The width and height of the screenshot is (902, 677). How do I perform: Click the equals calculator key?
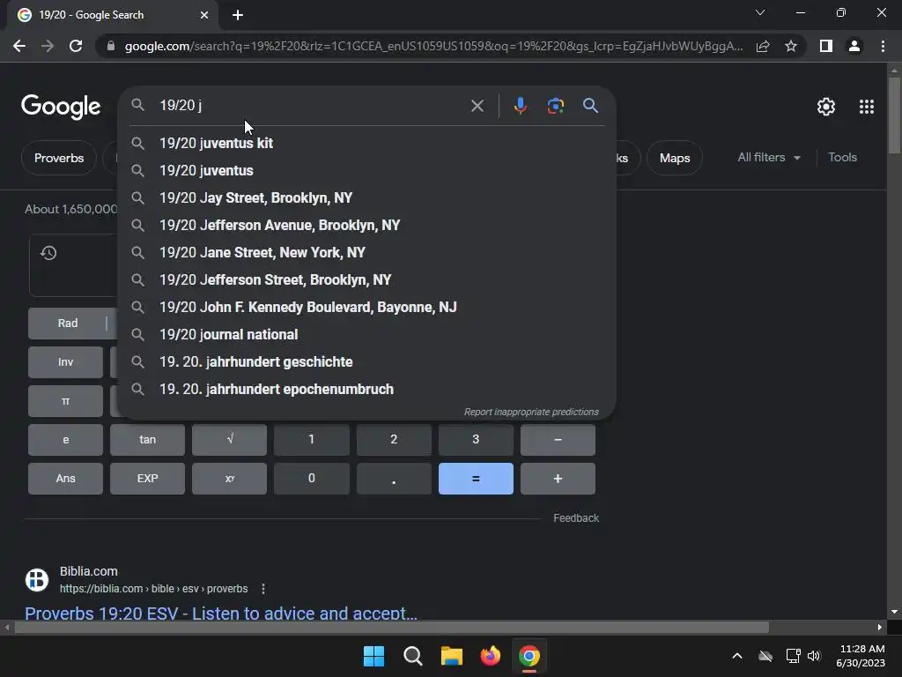pyautogui.click(x=476, y=479)
